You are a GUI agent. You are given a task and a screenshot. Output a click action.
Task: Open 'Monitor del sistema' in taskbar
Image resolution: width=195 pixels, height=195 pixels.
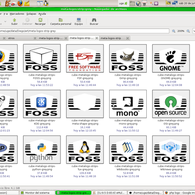pos(37,193)
